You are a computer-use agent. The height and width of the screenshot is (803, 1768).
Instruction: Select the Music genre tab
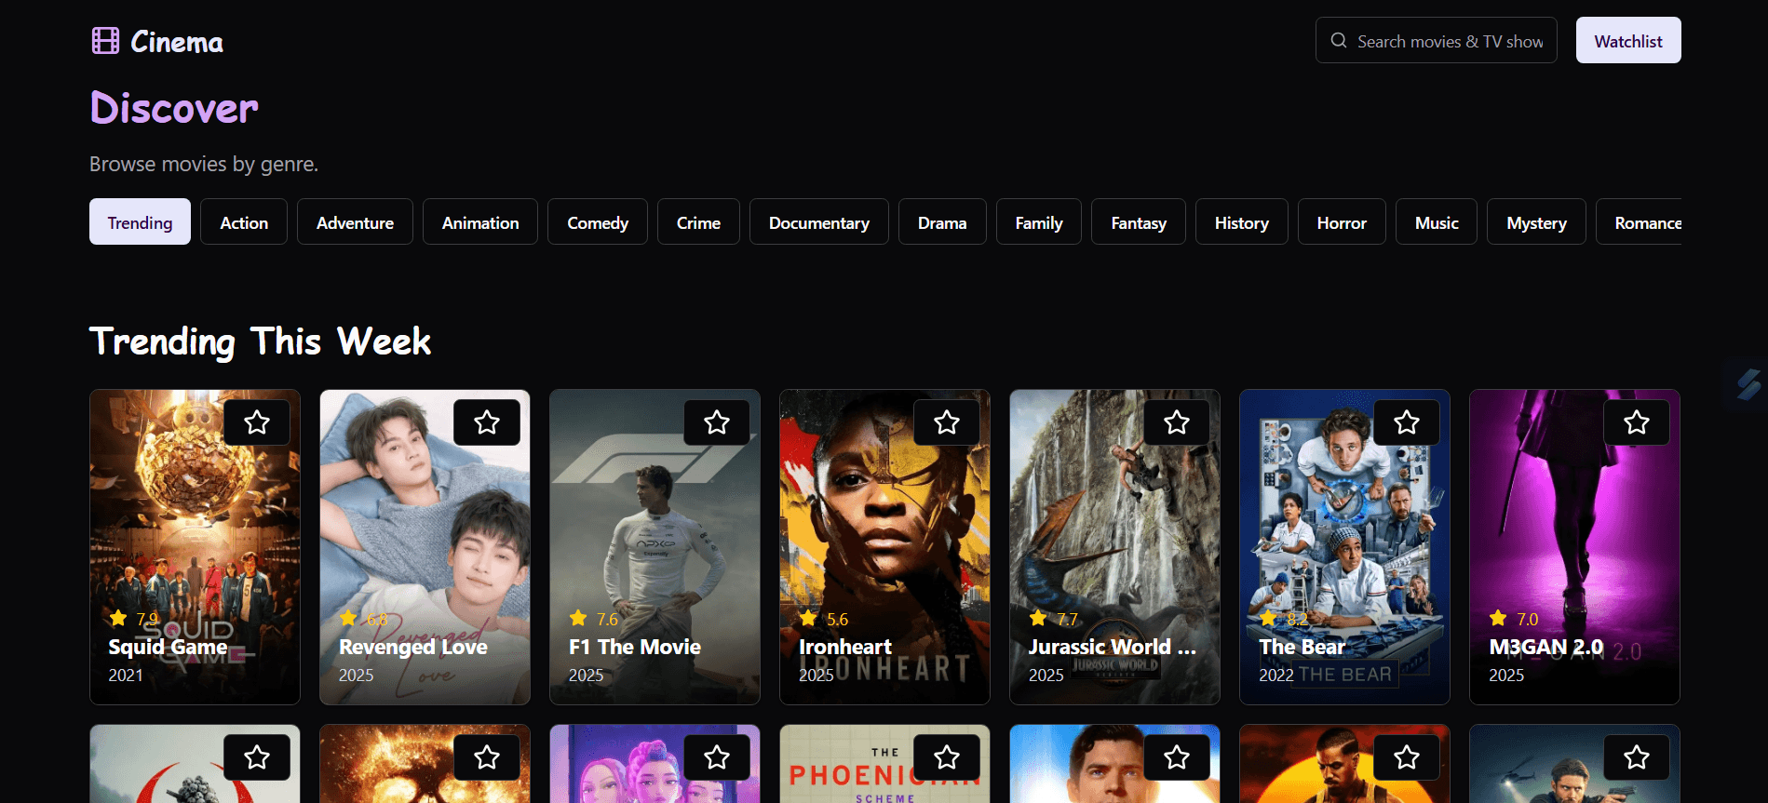[1437, 221]
